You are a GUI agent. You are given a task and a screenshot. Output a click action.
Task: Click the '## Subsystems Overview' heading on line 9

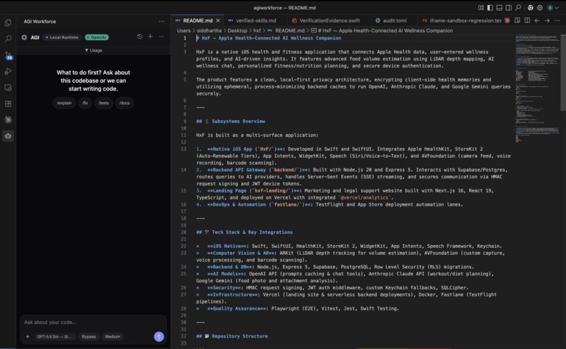click(x=230, y=121)
